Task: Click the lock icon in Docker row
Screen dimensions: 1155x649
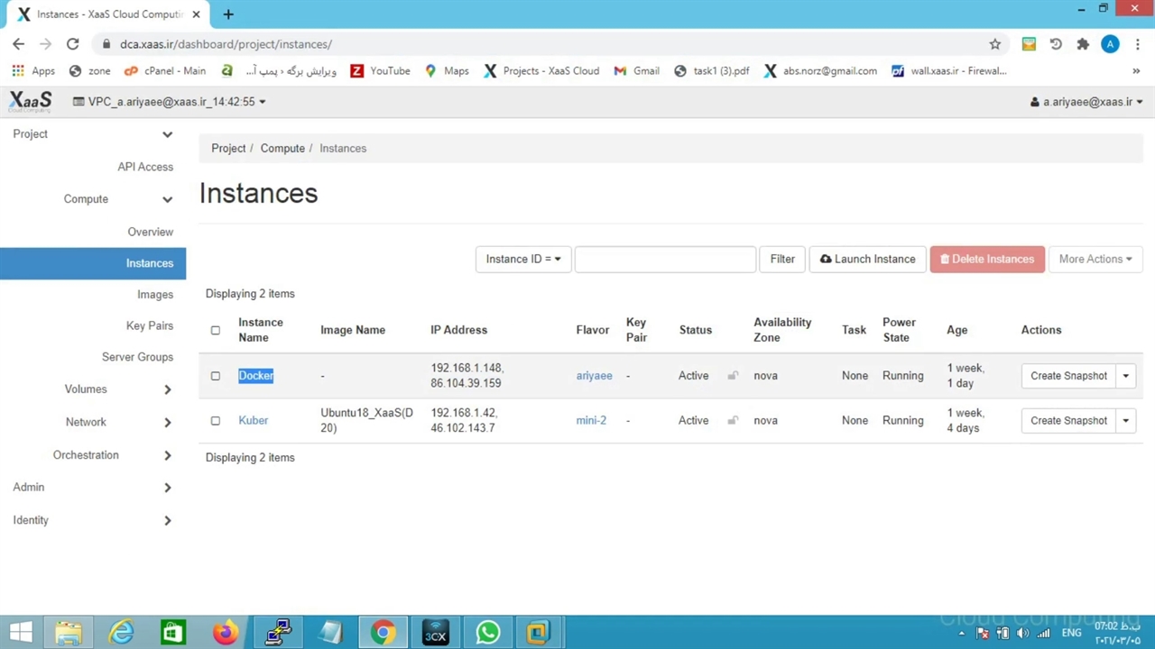Action: 733,376
